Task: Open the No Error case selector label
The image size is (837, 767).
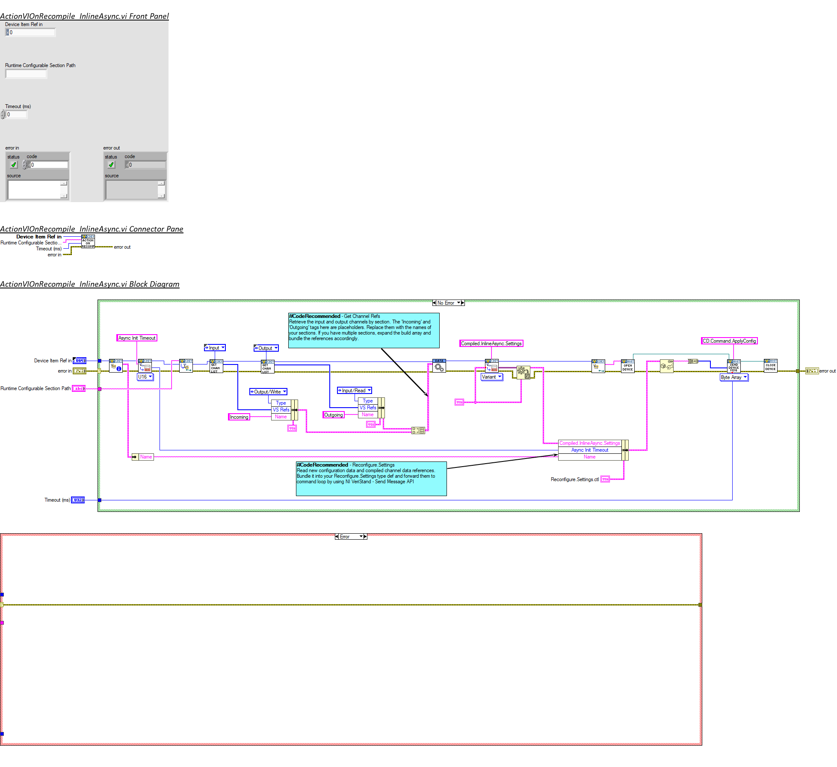Action: [x=448, y=303]
